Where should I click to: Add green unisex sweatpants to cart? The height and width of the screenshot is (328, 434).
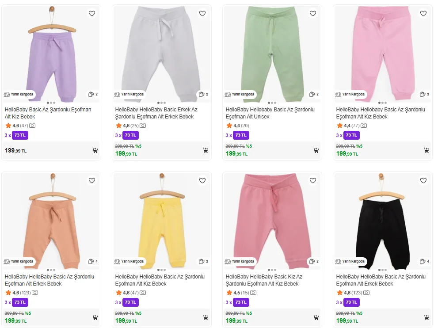click(x=316, y=150)
